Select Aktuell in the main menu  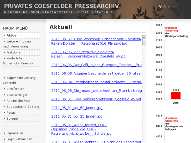[21, 35]
